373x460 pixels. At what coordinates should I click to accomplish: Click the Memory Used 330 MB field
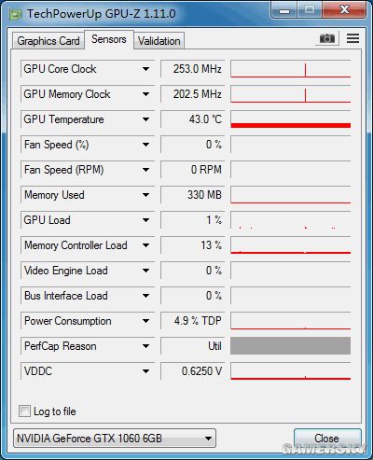point(192,195)
